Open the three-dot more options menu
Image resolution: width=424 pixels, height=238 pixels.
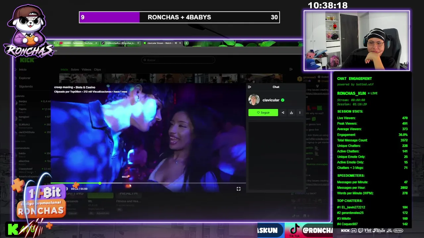(300, 112)
